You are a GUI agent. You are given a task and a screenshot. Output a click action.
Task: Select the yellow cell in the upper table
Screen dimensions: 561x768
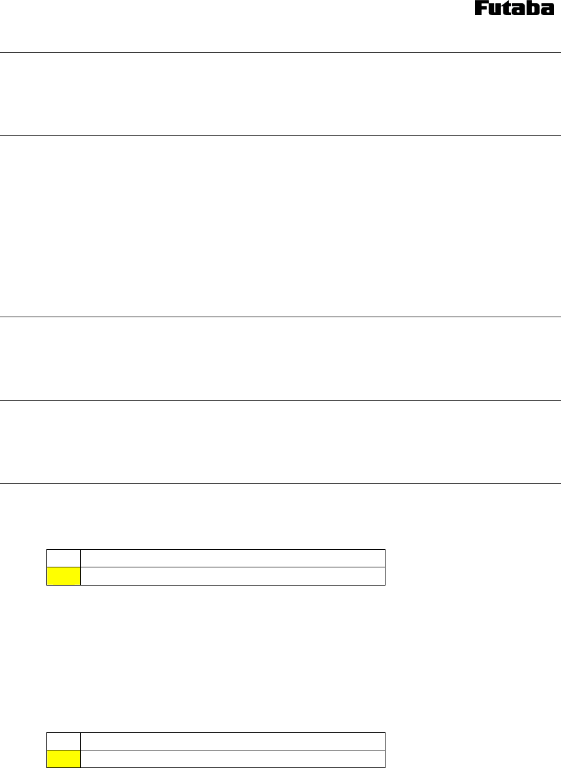point(64,576)
